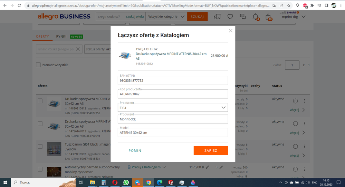This screenshot has height=187, width=345.
Task: Open three-dot menu for first offer
Action: click(305, 101)
